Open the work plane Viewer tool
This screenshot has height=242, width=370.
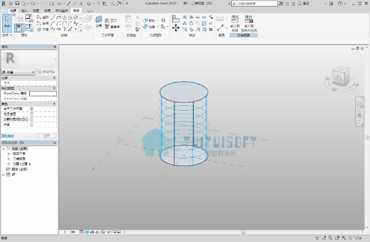tap(112, 27)
